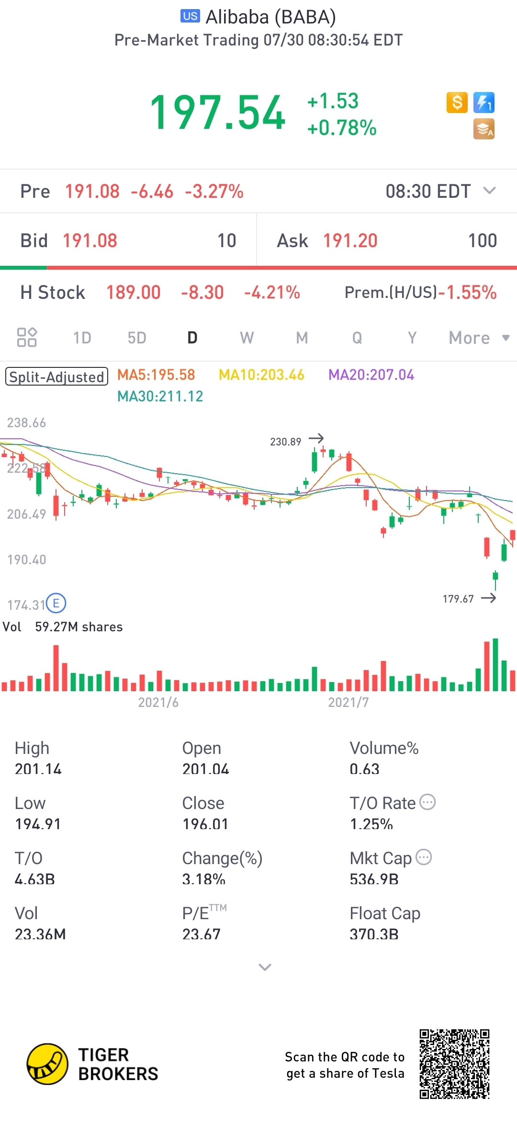Tap the H Stock 189.00 row

click(x=160, y=292)
